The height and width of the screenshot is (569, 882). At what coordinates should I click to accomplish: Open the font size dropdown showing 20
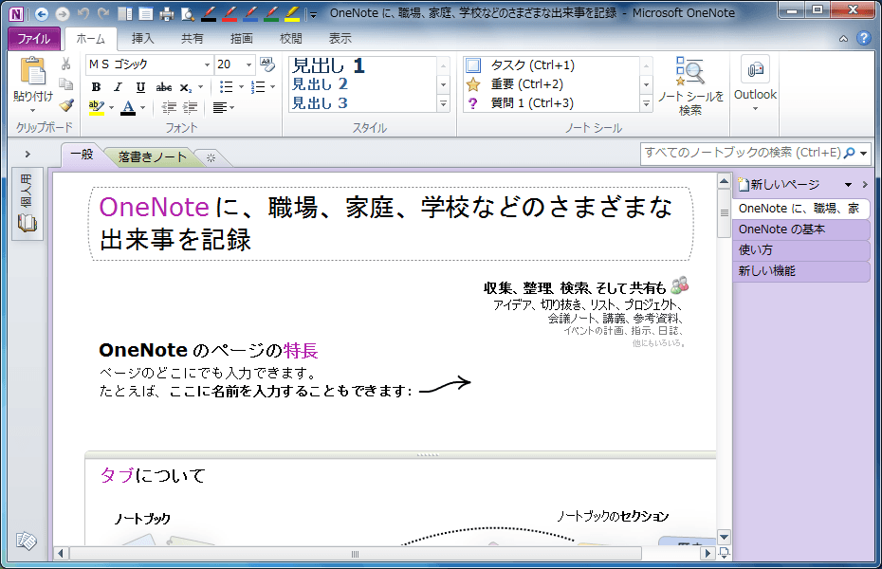(249, 64)
